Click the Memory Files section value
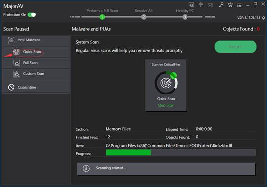Viewport: 267px width, 187px height. pos(118,129)
